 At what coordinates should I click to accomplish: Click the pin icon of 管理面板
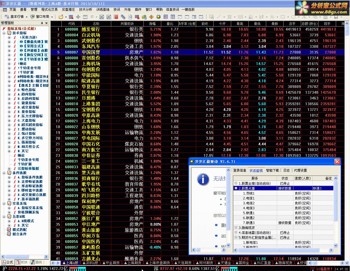click(x=42, y=23)
